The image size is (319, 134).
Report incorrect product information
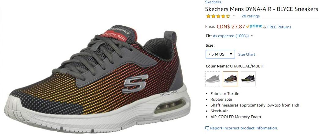(x=244, y=128)
